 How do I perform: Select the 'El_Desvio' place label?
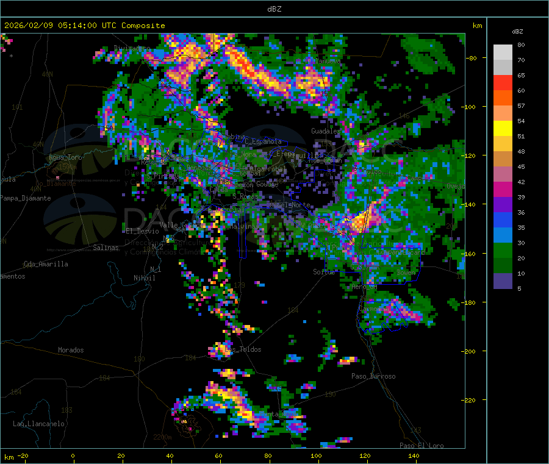(143, 231)
